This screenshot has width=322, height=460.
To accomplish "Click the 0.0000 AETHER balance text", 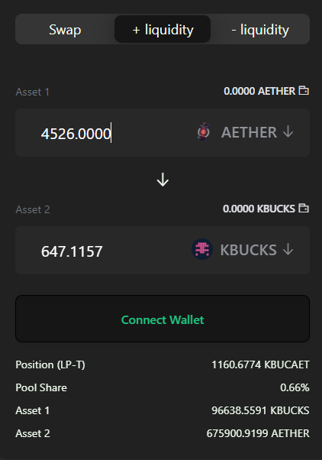I will tap(259, 91).
